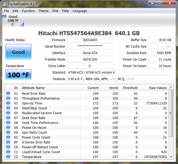This screenshot has width=178, height=164.
Task: Click the blue status orb beside Good C: drive
Action: 4,16
